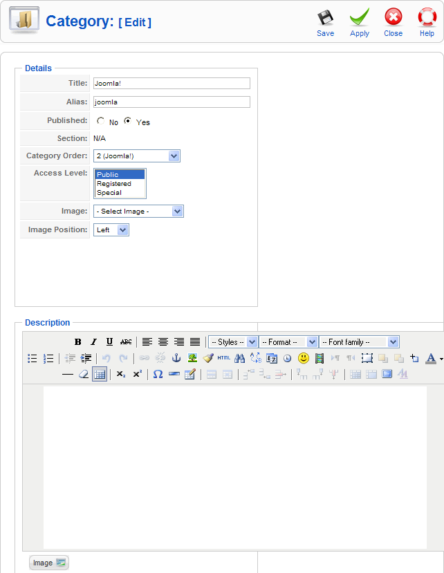Click the Image button below the editor
The height and width of the screenshot is (573, 444).
[x=49, y=563]
